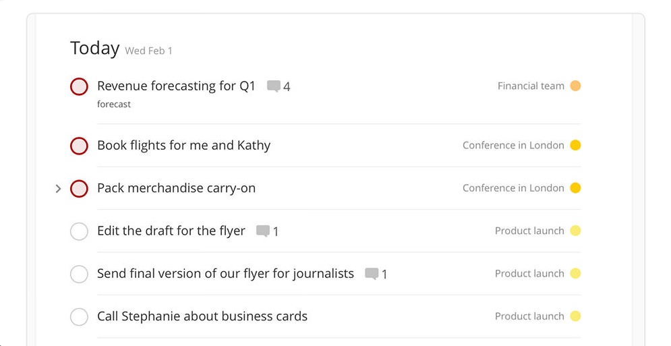Go to Conference in London from Book flights
The width and height of the screenshot is (671, 346).
pos(513,145)
